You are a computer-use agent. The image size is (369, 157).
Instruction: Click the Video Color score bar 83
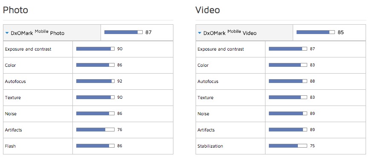pyautogui.click(x=288, y=65)
